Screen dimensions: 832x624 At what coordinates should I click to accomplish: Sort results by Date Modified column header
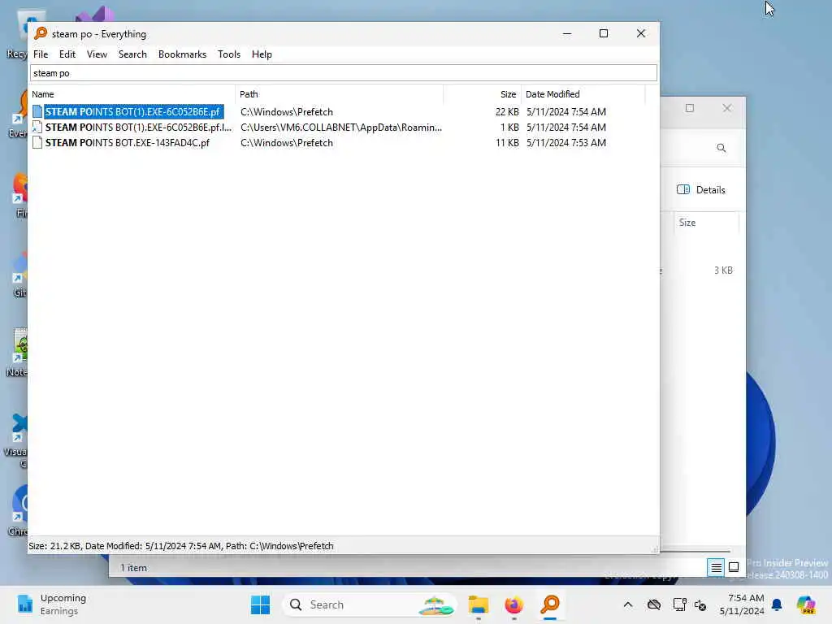click(583, 94)
